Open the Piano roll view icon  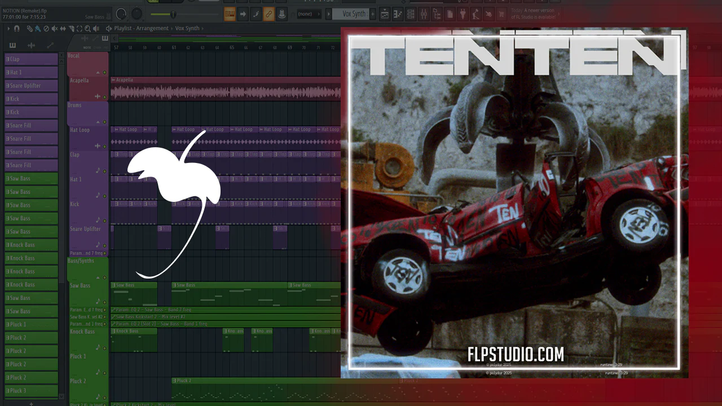pyautogui.click(x=398, y=14)
